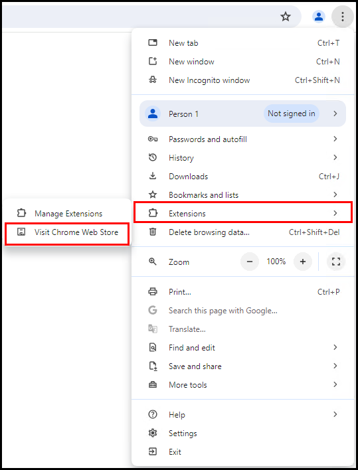Viewport: 358px width, 470px height.
Task: Click the Ctrl+J shortcut text
Action: 329,177
